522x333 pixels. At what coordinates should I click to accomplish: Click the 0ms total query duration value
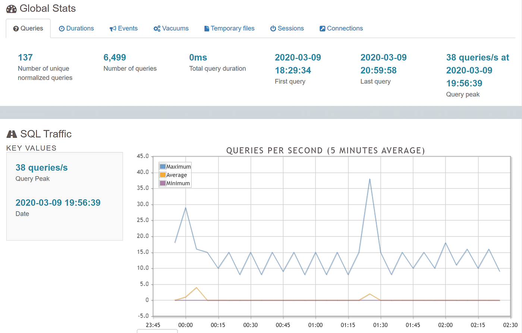pos(198,57)
